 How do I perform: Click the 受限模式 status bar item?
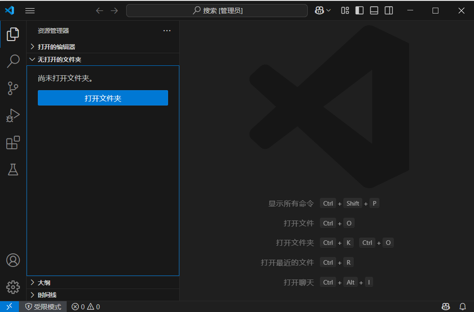(43, 307)
